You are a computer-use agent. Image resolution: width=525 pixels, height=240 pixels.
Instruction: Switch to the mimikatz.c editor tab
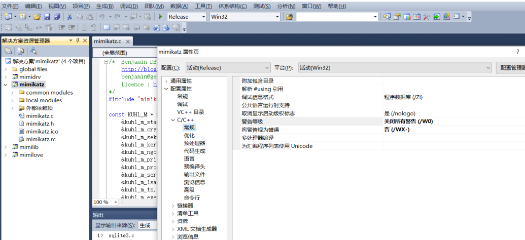click(107, 41)
